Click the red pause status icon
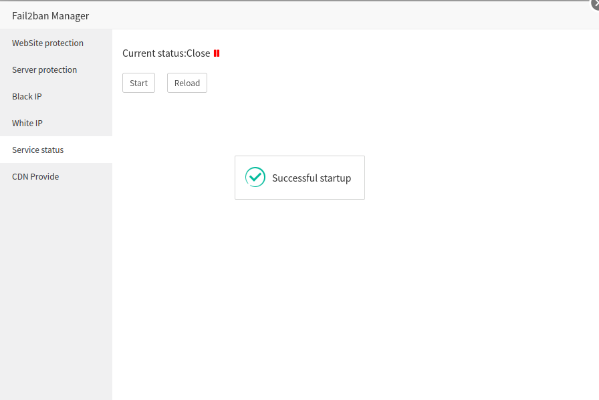 [217, 53]
